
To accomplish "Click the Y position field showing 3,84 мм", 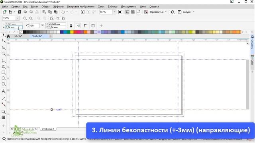I will coord(14,27).
